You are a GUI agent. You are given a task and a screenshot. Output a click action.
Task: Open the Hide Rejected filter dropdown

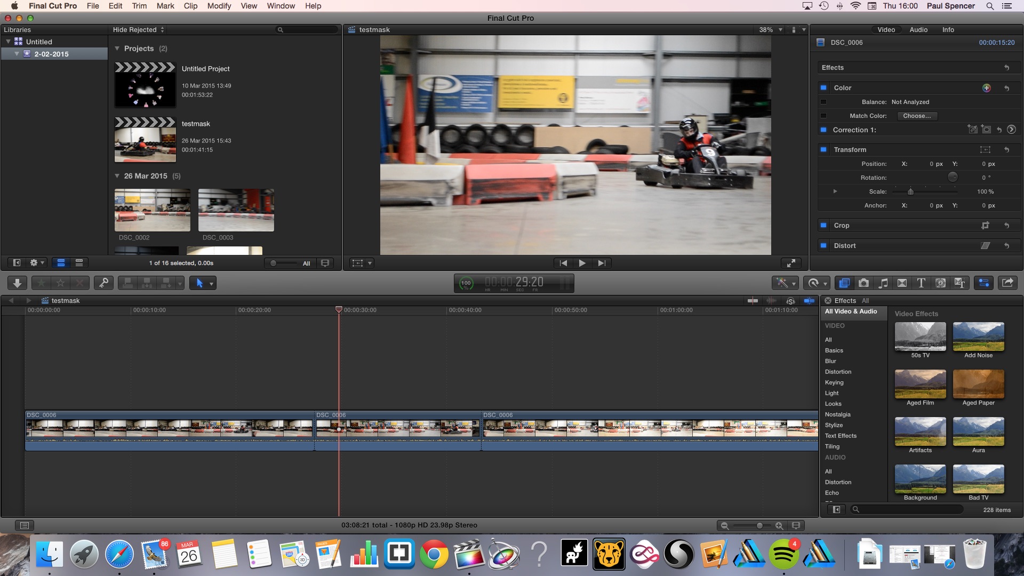pyautogui.click(x=138, y=30)
